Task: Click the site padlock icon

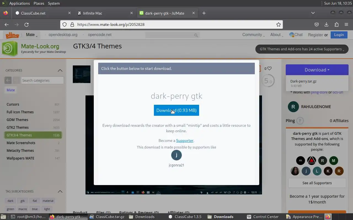Action: pos(72,24)
